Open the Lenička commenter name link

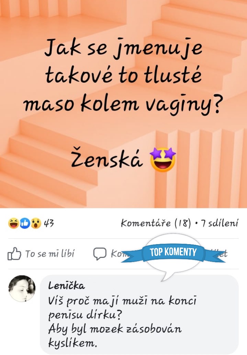(66, 286)
